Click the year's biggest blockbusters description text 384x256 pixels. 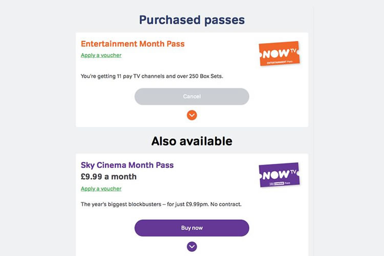(161, 204)
